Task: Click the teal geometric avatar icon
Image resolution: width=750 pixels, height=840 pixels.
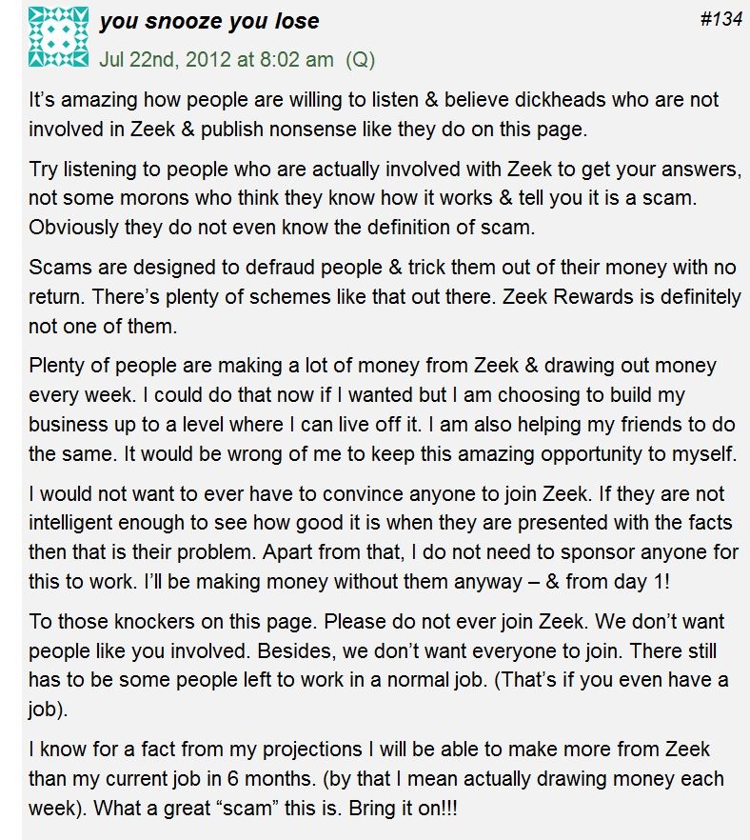Action: [x=58, y=36]
